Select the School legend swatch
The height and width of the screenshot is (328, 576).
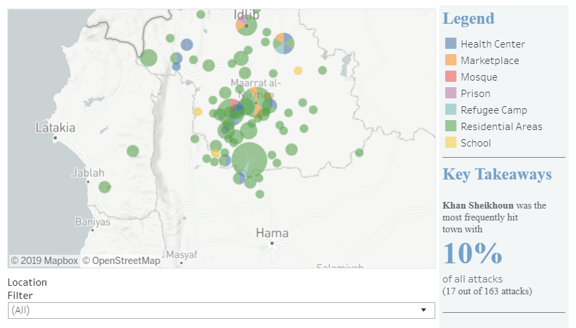click(450, 143)
